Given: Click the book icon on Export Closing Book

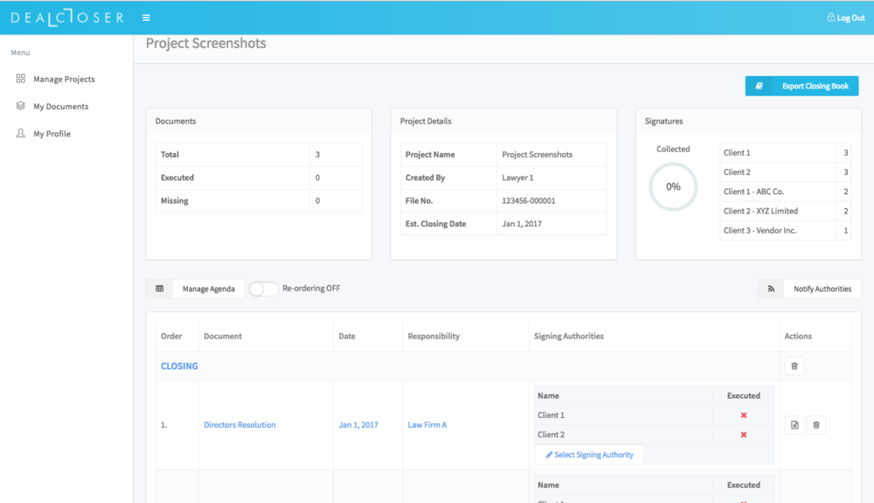Looking at the screenshot, I should [759, 86].
